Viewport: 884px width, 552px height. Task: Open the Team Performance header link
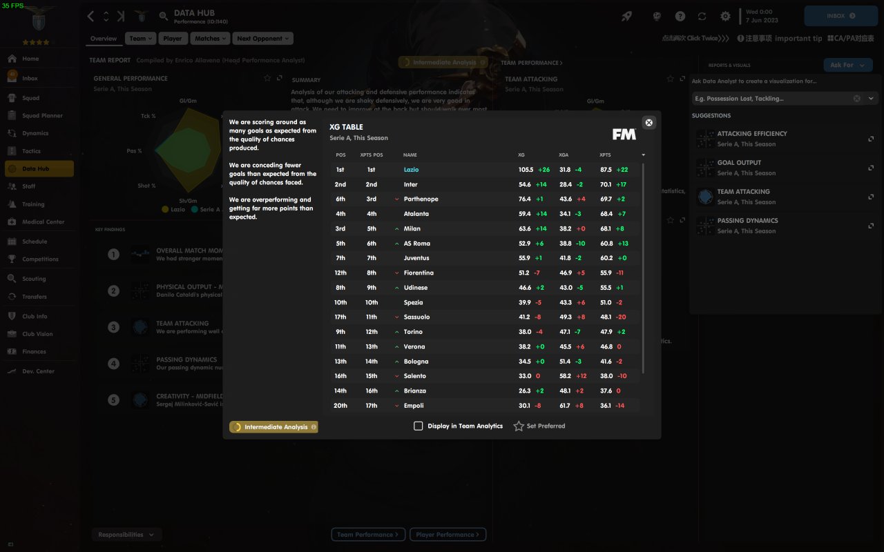click(532, 63)
